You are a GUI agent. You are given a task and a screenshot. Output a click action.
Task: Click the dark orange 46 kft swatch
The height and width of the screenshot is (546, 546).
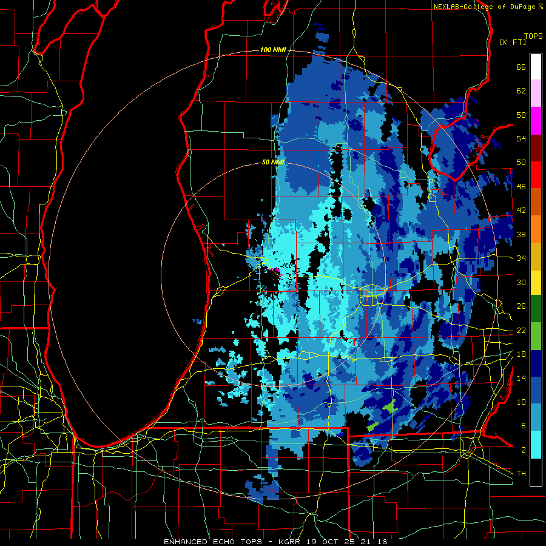pyautogui.click(x=536, y=202)
